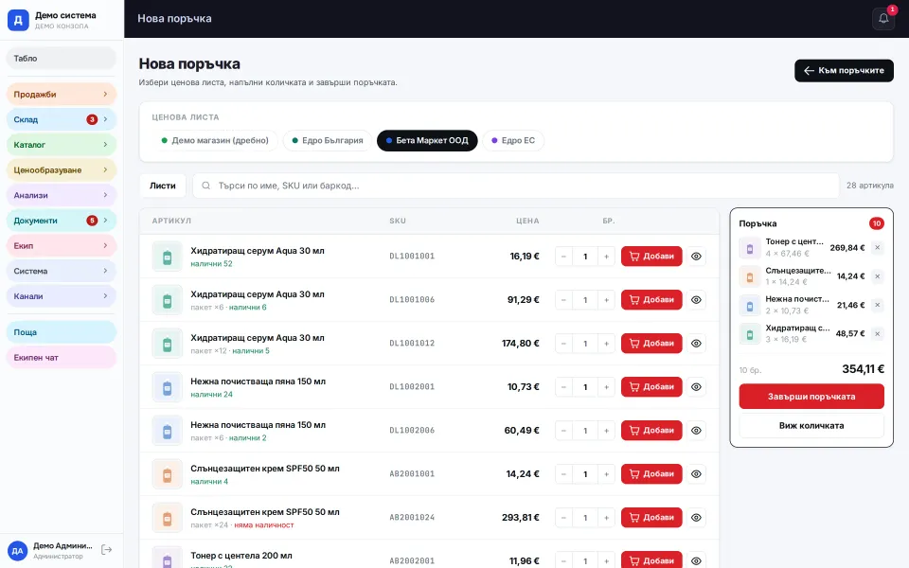Viewport: 909px width, 568px height.
Task: Remove Нежна почист... from the order
Action: click(x=877, y=305)
